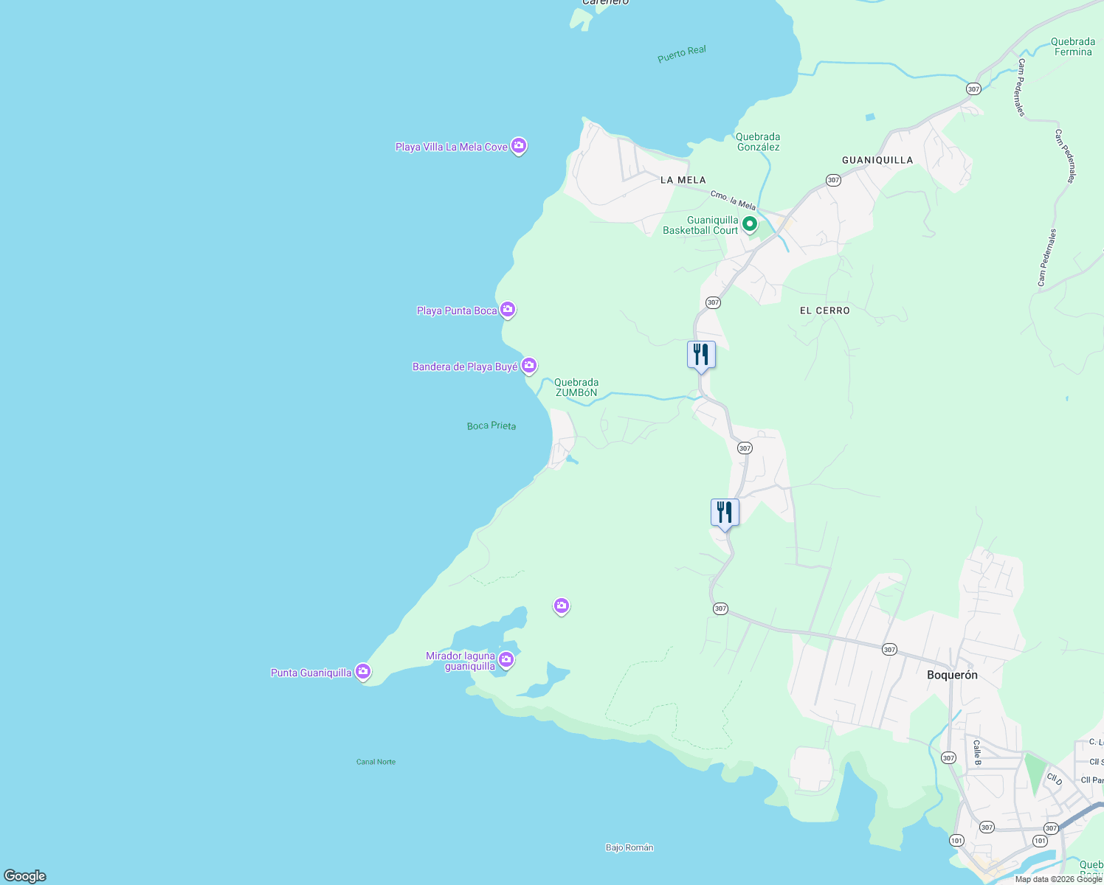Click the Guaniquilla Basketball Court marker

pyautogui.click(x=749, y=224)
